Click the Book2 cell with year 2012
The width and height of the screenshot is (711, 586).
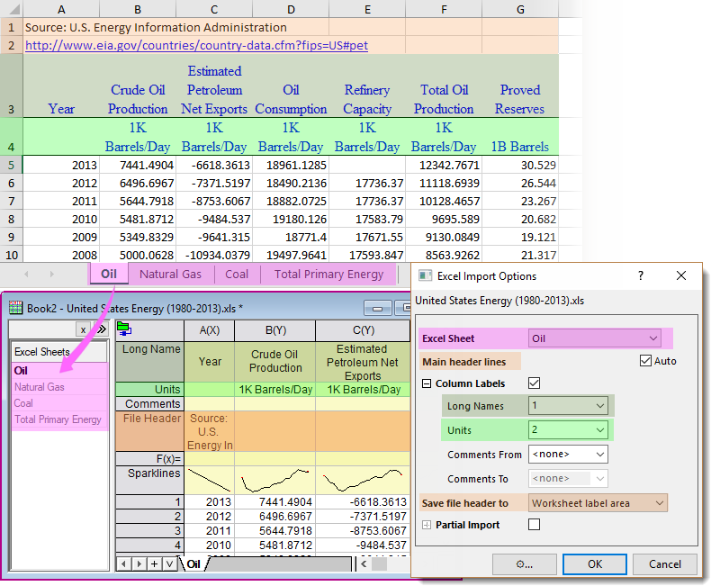210,516
